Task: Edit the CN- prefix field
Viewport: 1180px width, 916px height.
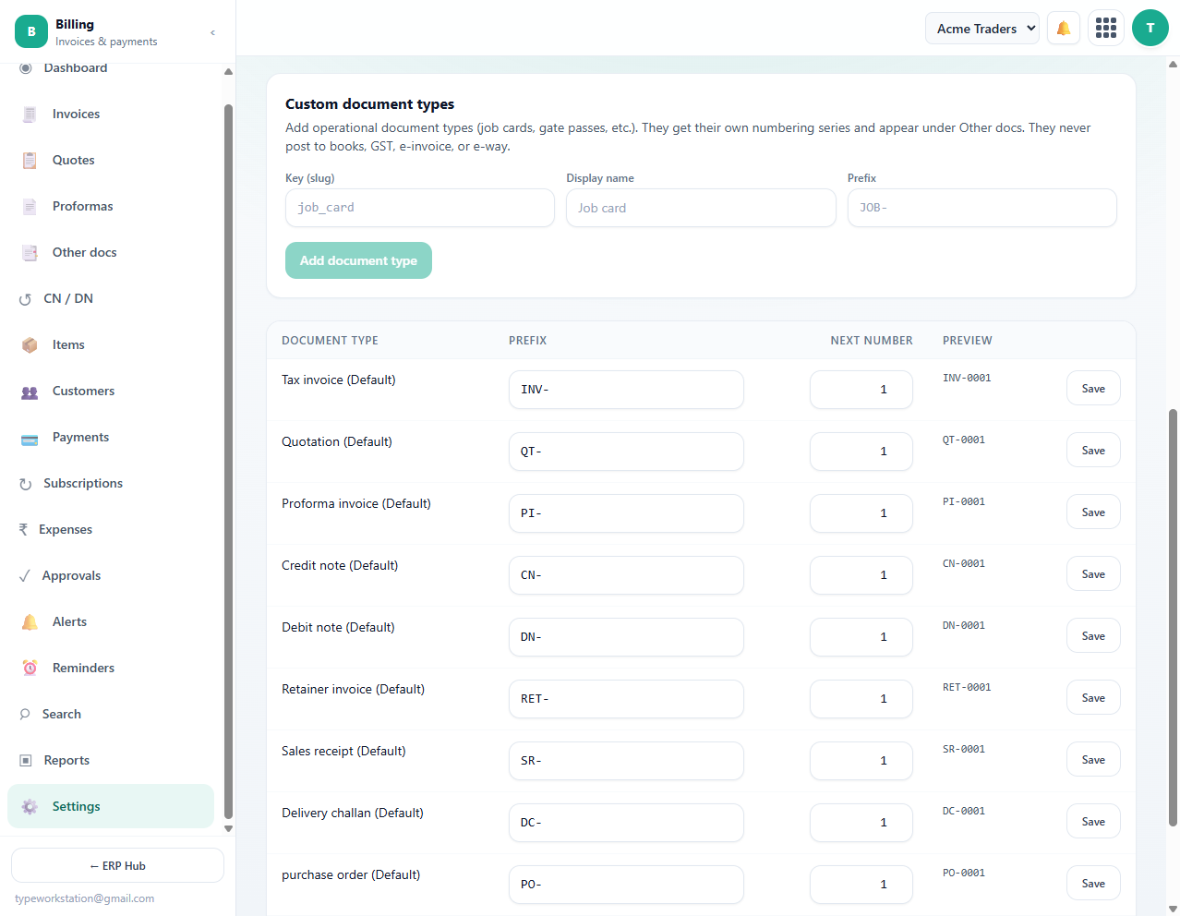Action: point(626,575)
